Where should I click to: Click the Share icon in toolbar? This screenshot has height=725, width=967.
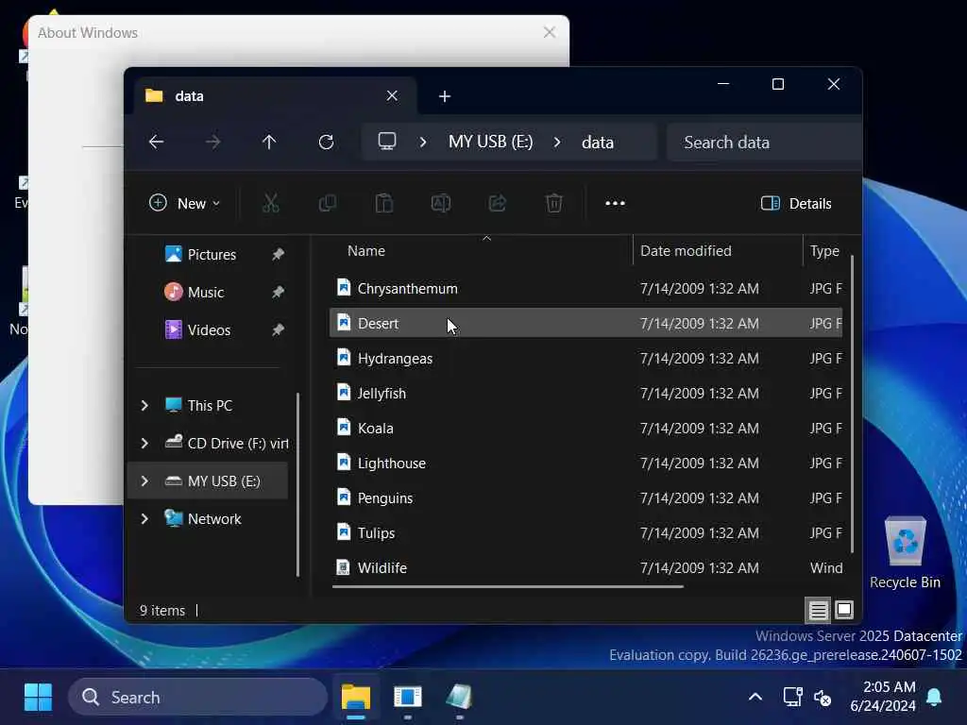(498, 203)
